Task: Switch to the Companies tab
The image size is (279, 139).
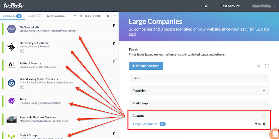Action: tap(12, 16)
